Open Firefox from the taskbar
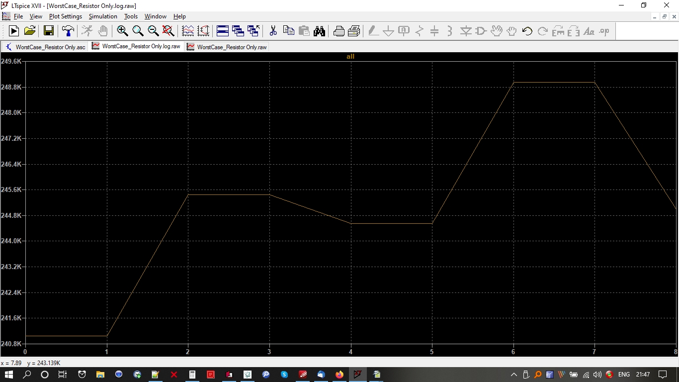The height and width of the screenshot is (382, 679). pyautogui.click(x=339, y=374)
